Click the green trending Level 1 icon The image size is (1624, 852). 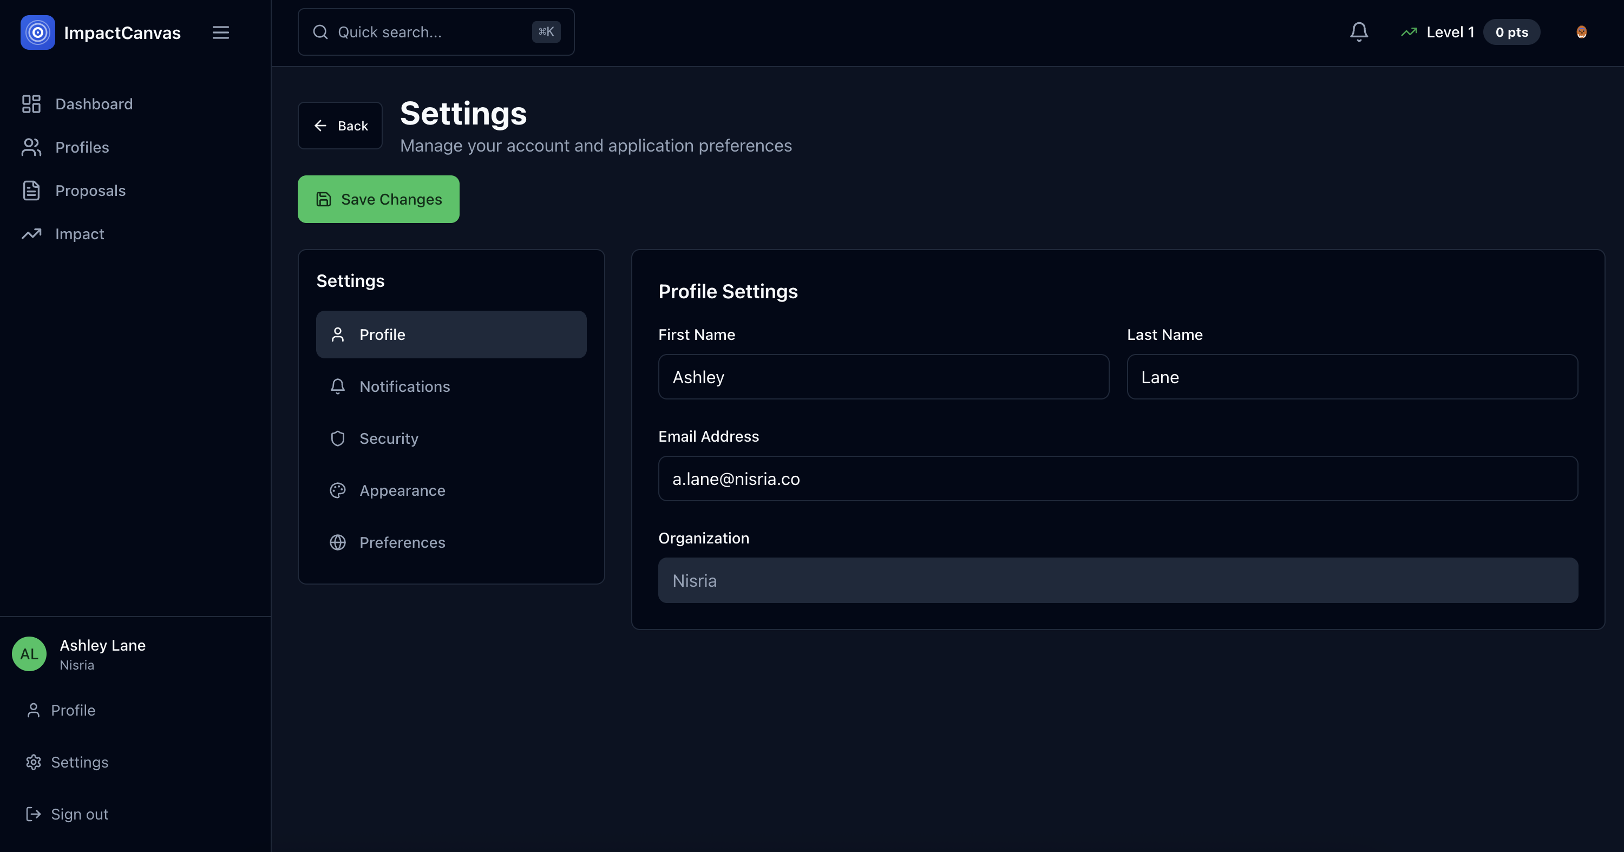(x=1409, y=32)
